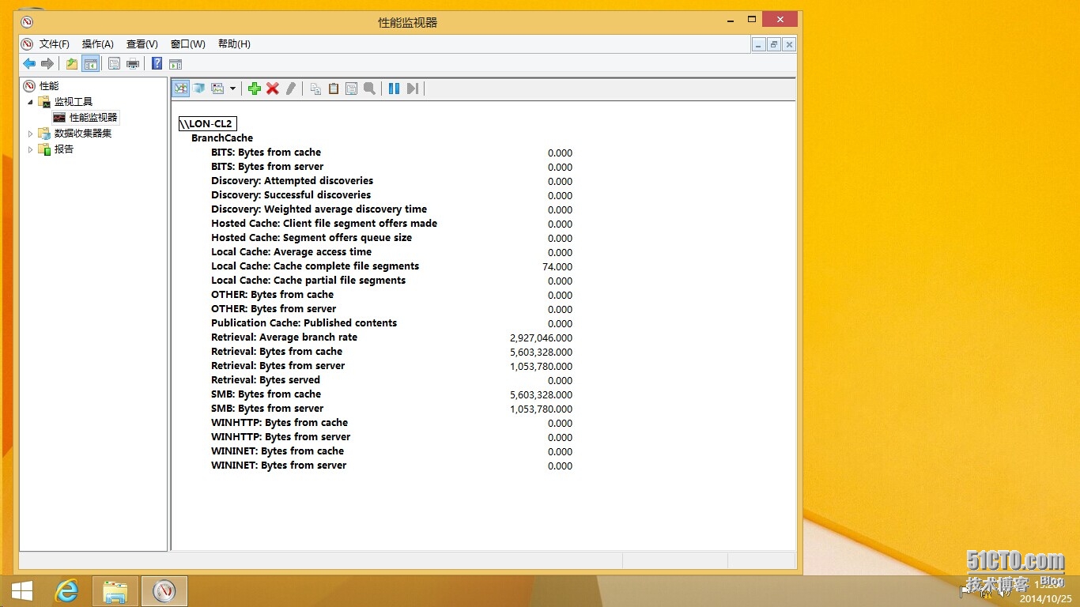Click the Up One Level folder icon
Screen dimensions: 1080x607
72,64
